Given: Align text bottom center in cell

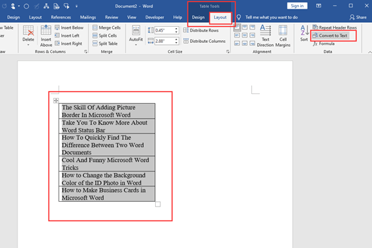Looking at the screenshot, I should [244, 43].
